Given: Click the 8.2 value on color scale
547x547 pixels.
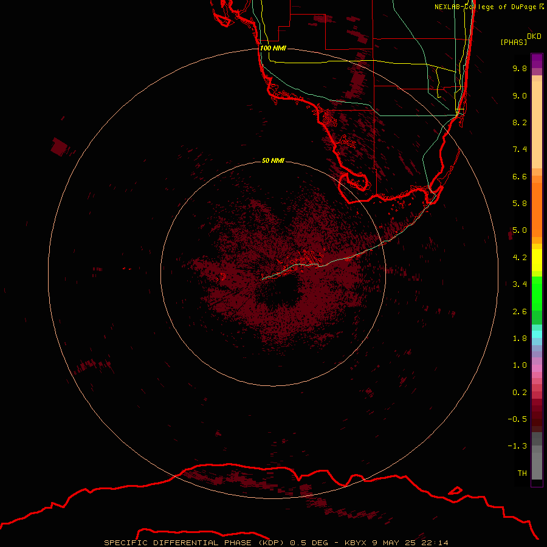Looking at the screenshot, I should (520, 122).
